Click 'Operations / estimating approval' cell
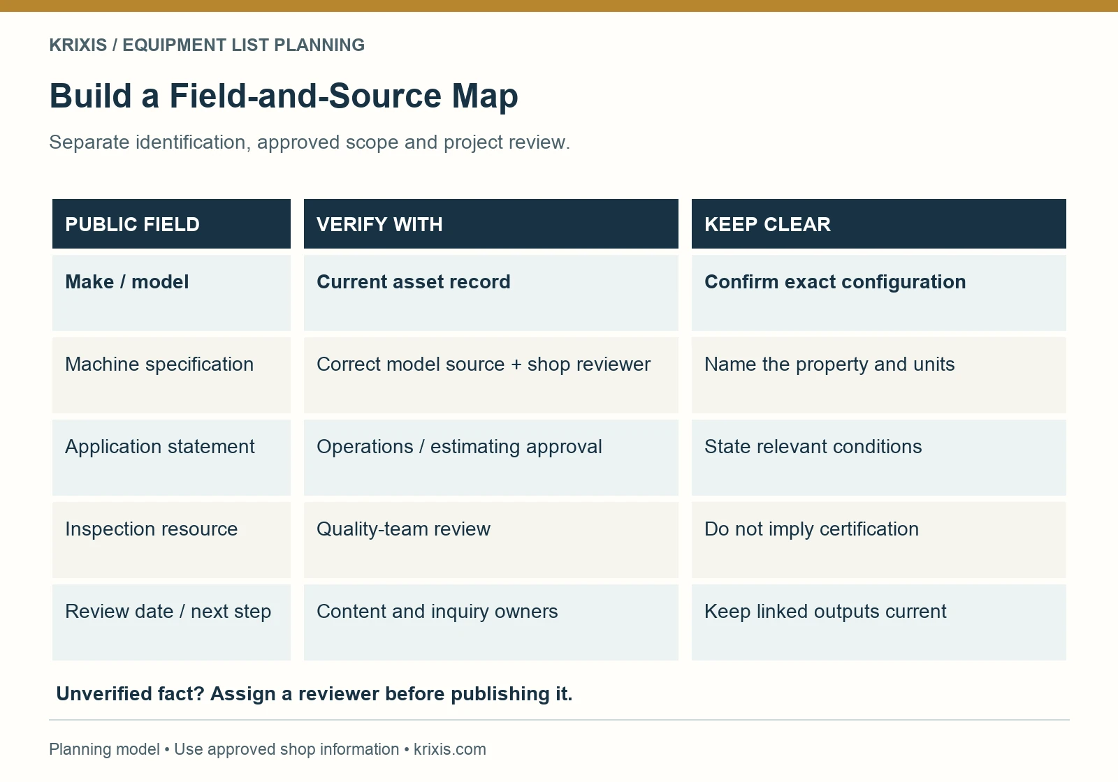The image size is (1118, 782). (491, 458)
